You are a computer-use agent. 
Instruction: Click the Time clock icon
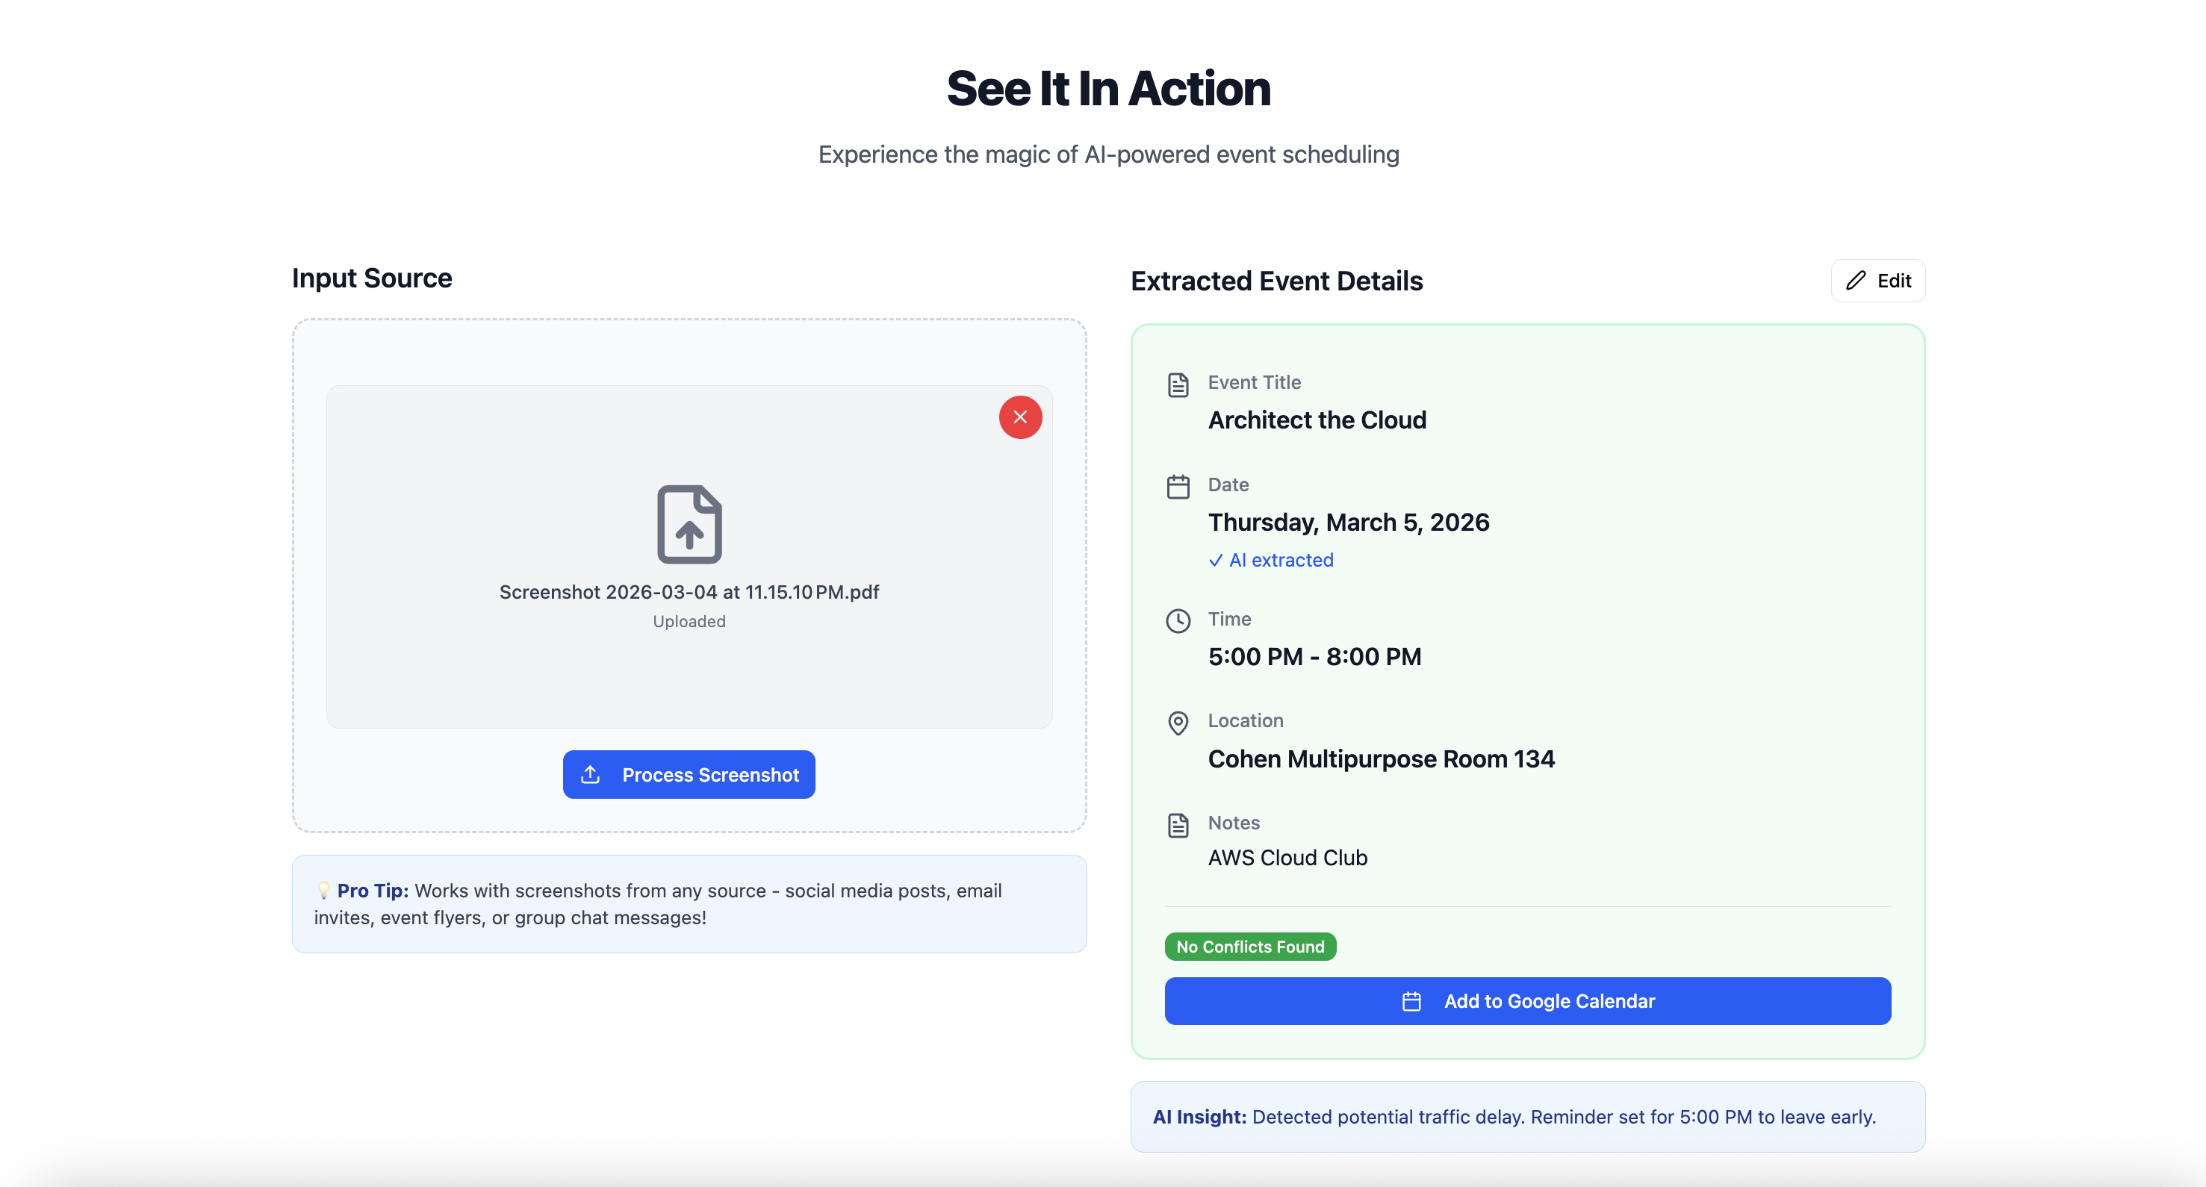pyautogui.click(x=1178, y=621)
